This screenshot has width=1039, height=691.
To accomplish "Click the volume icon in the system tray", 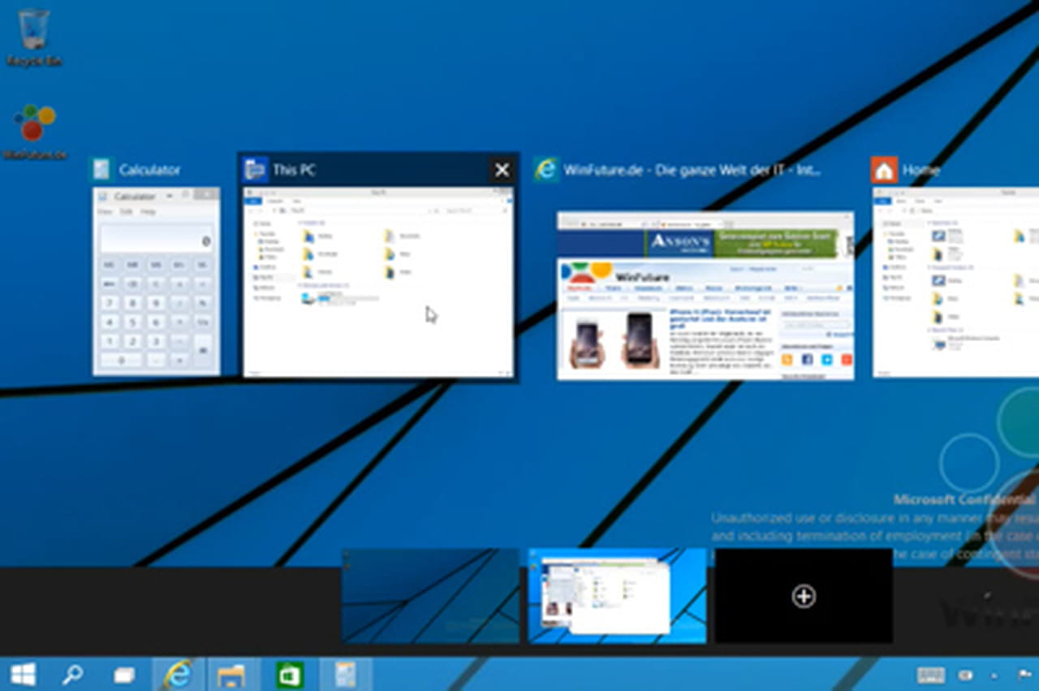I will [966, 674].
